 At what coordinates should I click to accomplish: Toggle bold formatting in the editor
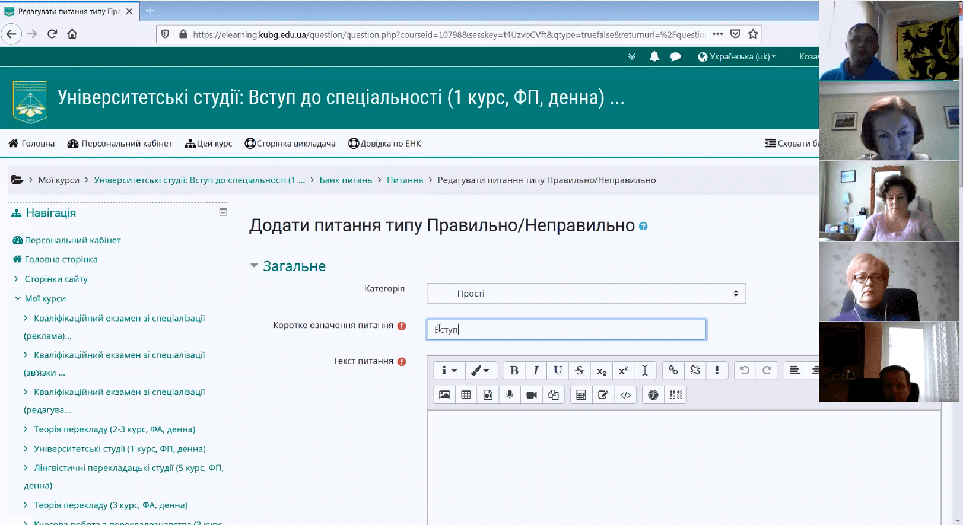click(514, 371)
